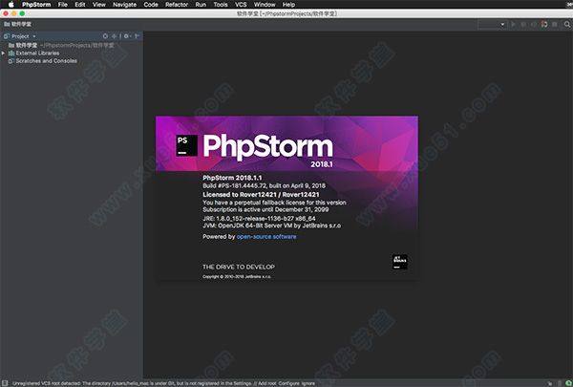Open the Navigate menu
Image resolution: width=573 pixels, height=387 pixels.
(124, 5)
